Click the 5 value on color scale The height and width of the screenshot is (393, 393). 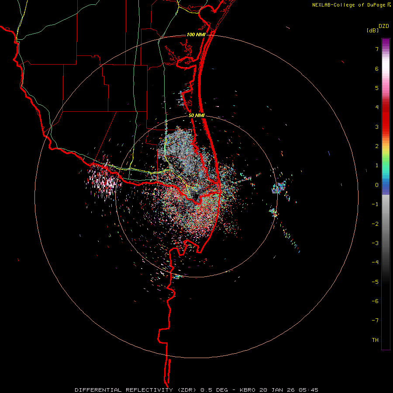(x=377, y=88)
